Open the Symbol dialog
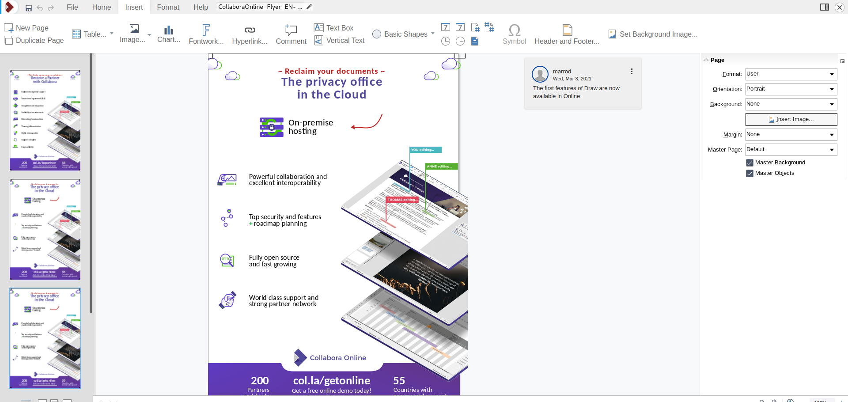The height and width of the screenshot is (402, 848). coord(515,34)
